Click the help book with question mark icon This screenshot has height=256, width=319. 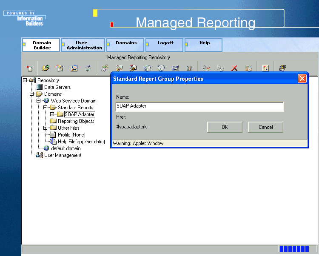click(282, 68)
